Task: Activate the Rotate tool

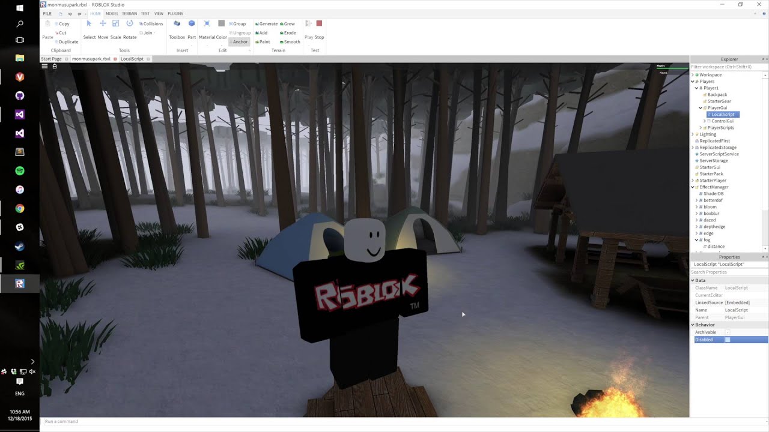Action: click(130, 30)
